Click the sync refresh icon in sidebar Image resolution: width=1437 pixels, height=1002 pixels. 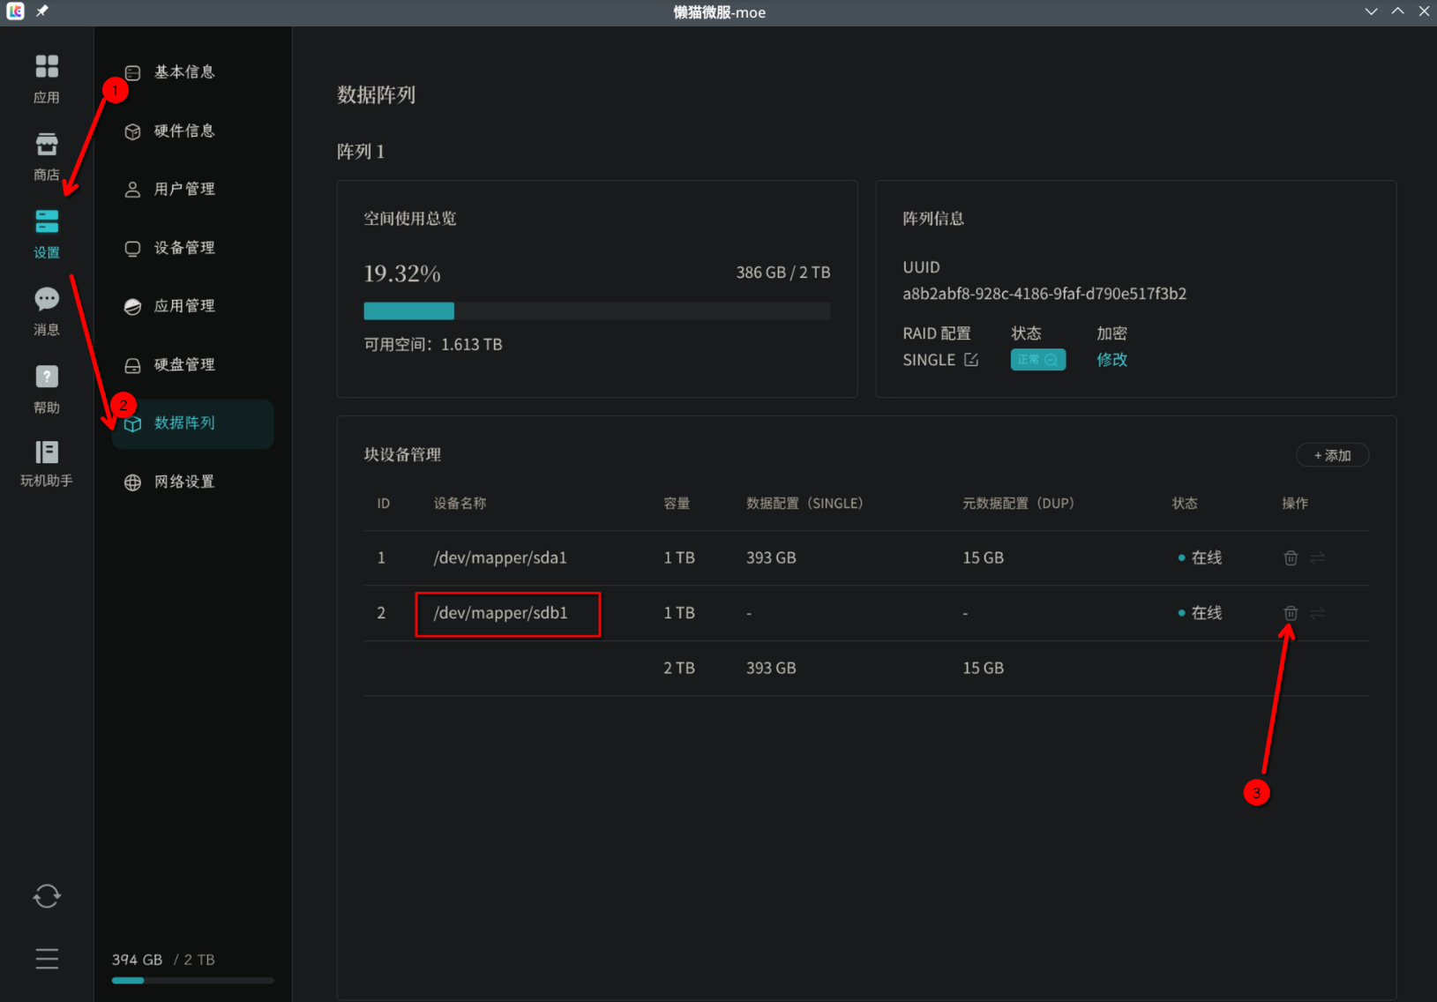coord(47,896)
